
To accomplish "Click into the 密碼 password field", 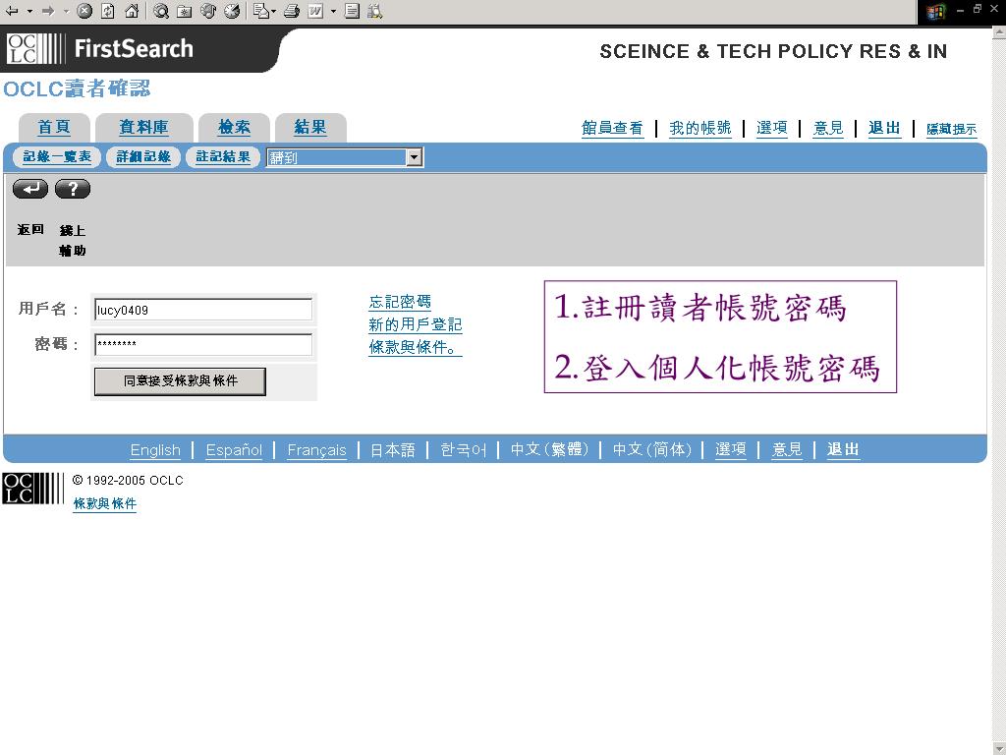I will click(203, 344).
